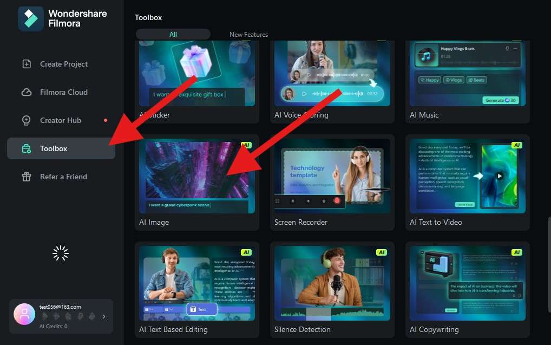Click the Silence Detection label
Viewport: 551px width, 345px height.
[x=302, y=329]
